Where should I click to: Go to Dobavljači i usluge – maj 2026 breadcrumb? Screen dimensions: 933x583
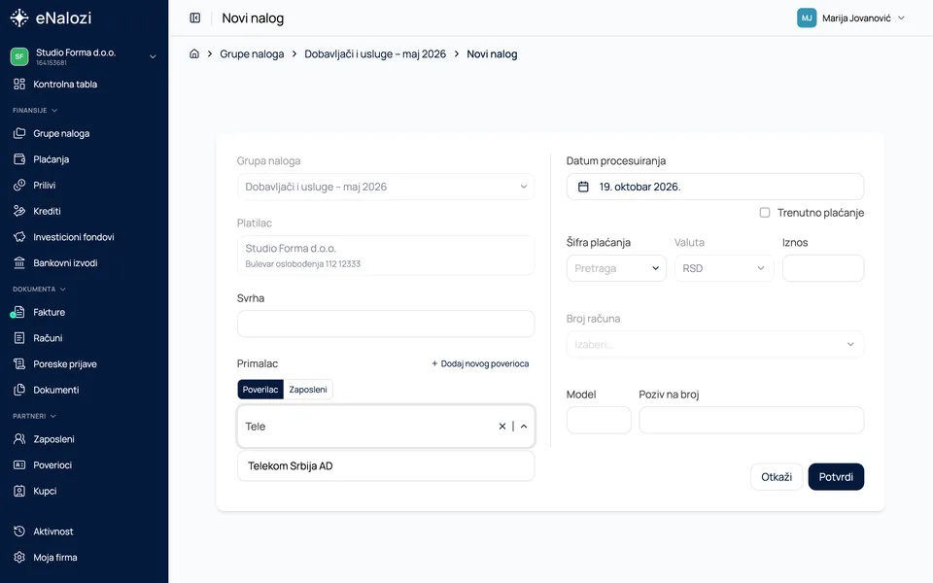(x=375, y=54)
